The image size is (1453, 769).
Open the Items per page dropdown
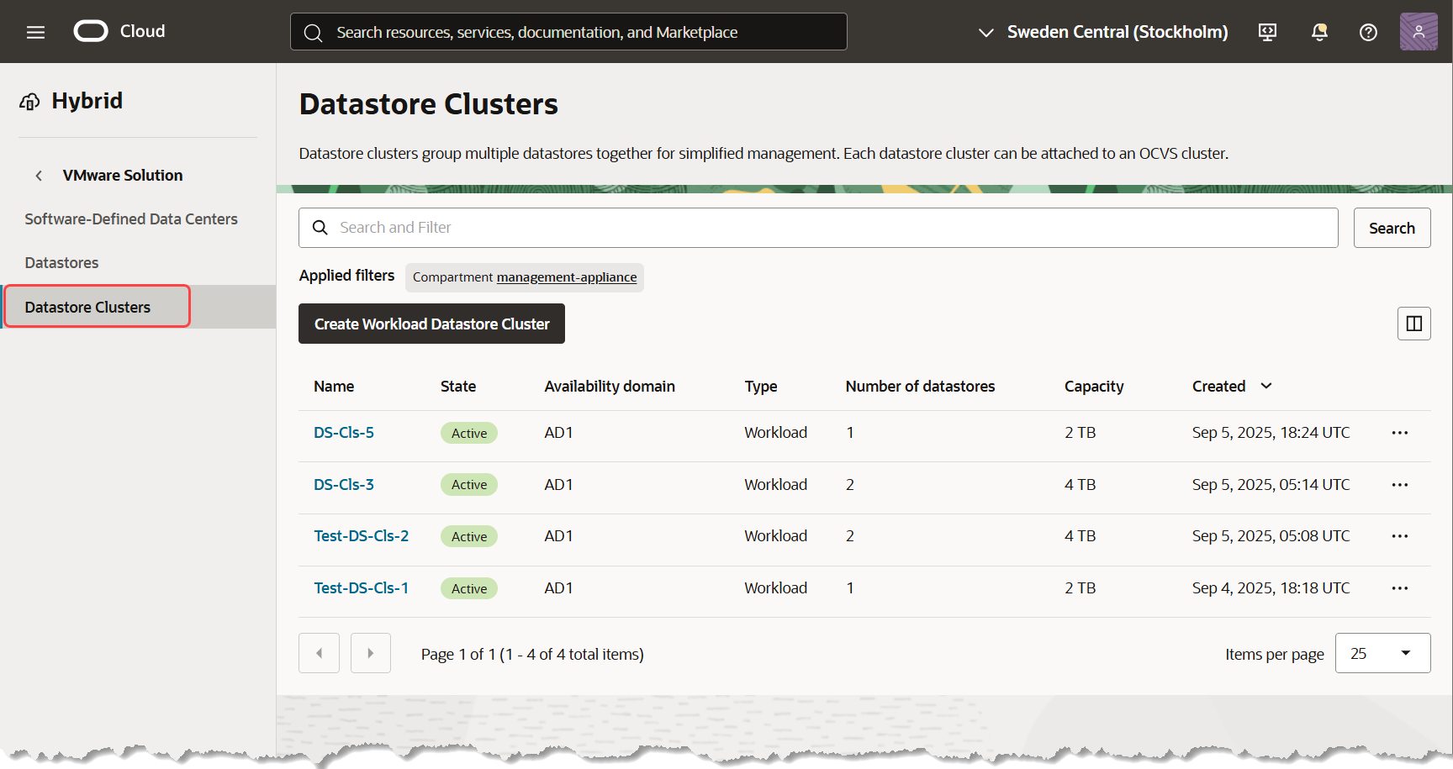tap(1382, 653)
